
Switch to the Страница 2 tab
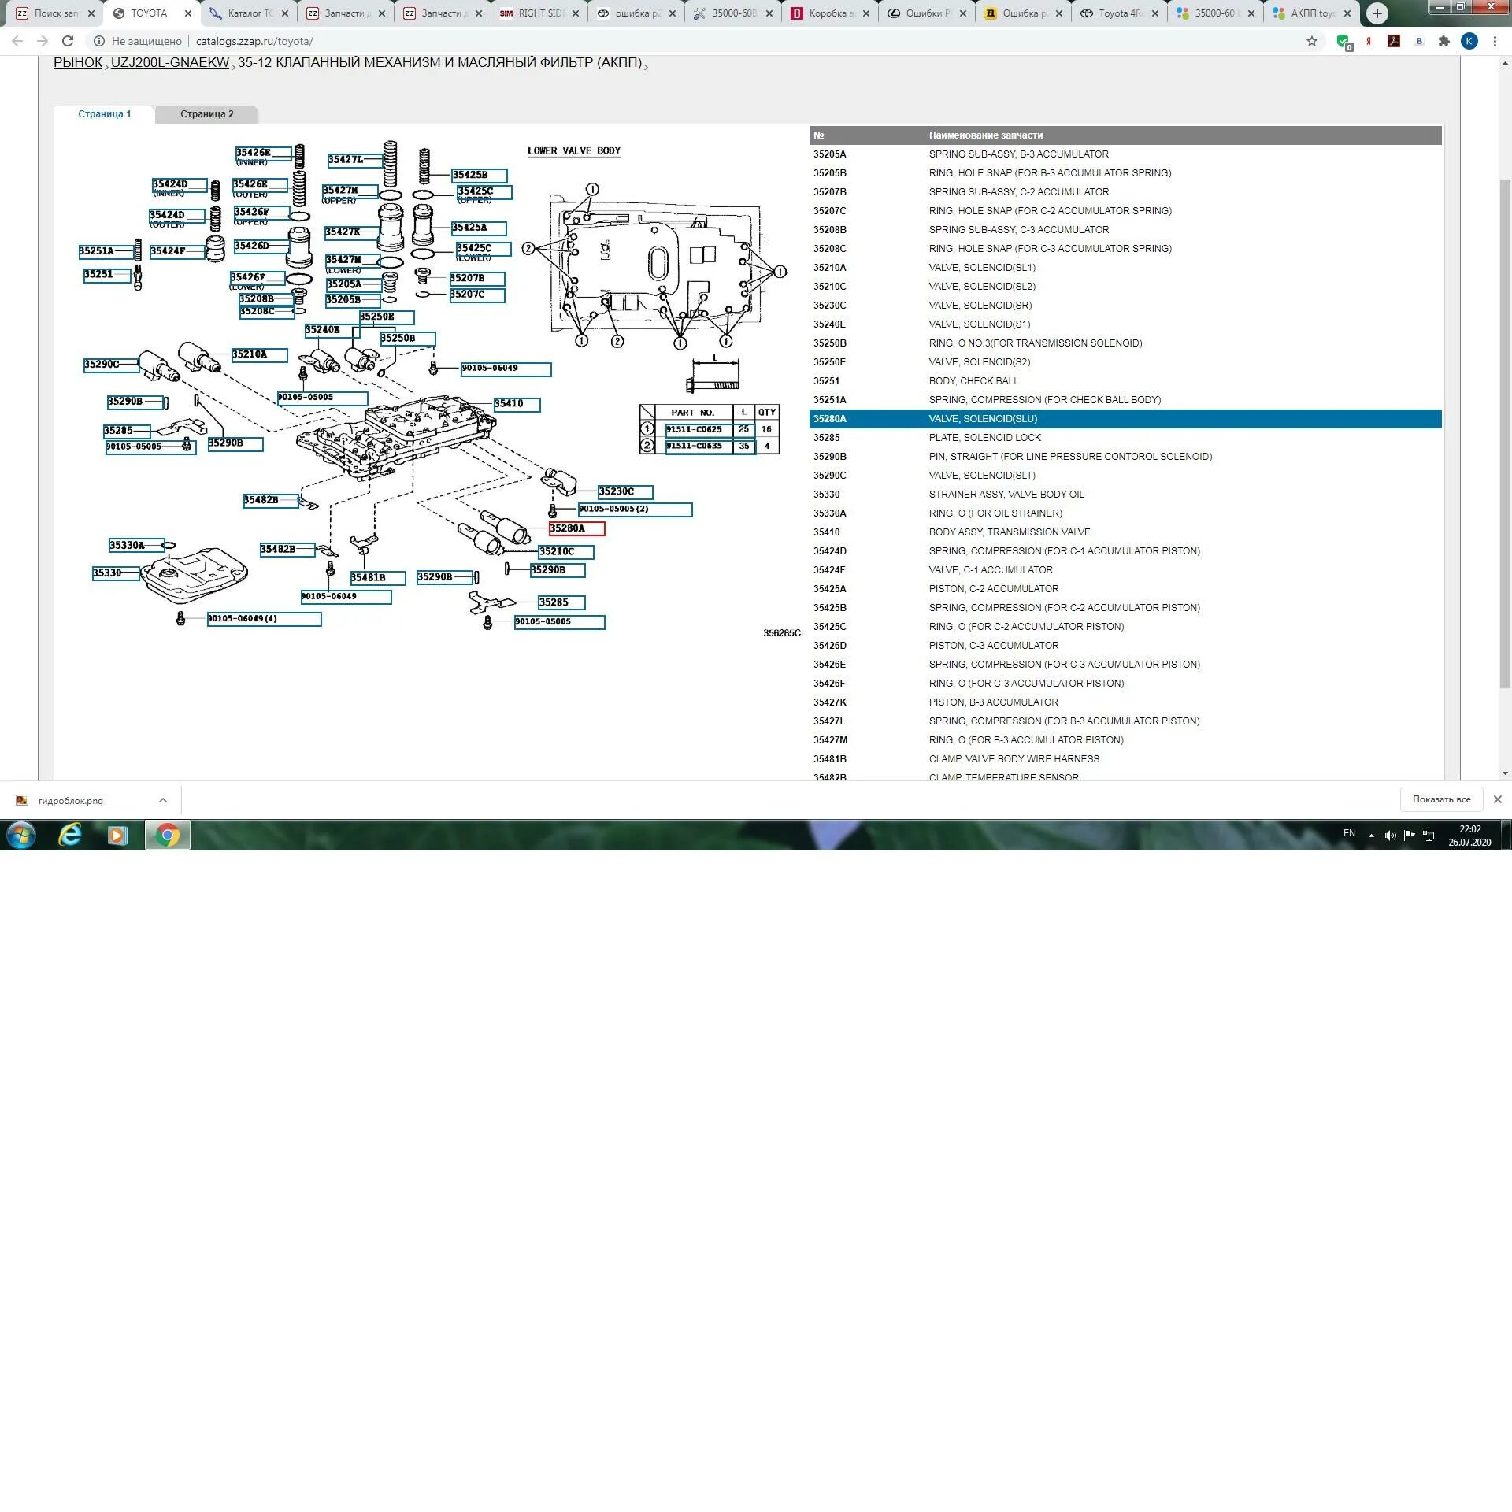click(206, 114)
